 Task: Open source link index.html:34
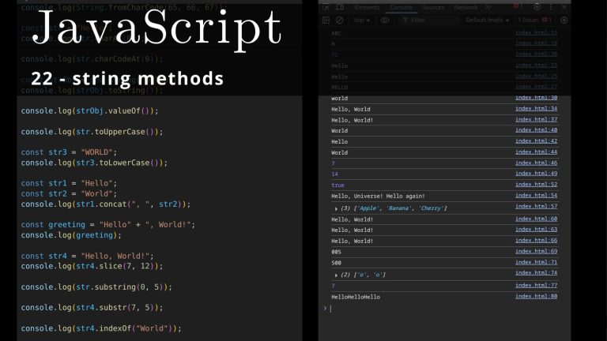pyautogui.click(x=536, y=109)
